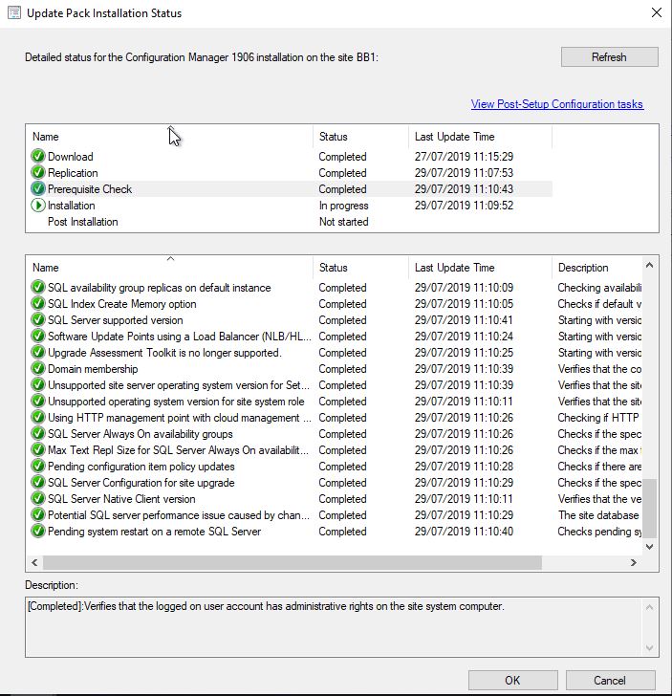Click the horizontal scrollbar thumb
Screen dimensions: 672x696
293,562
